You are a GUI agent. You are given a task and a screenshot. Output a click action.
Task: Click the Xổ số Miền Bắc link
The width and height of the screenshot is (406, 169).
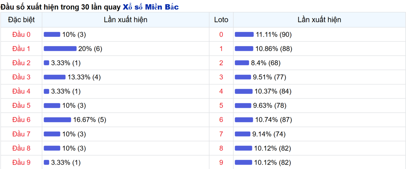coord(150,7)
